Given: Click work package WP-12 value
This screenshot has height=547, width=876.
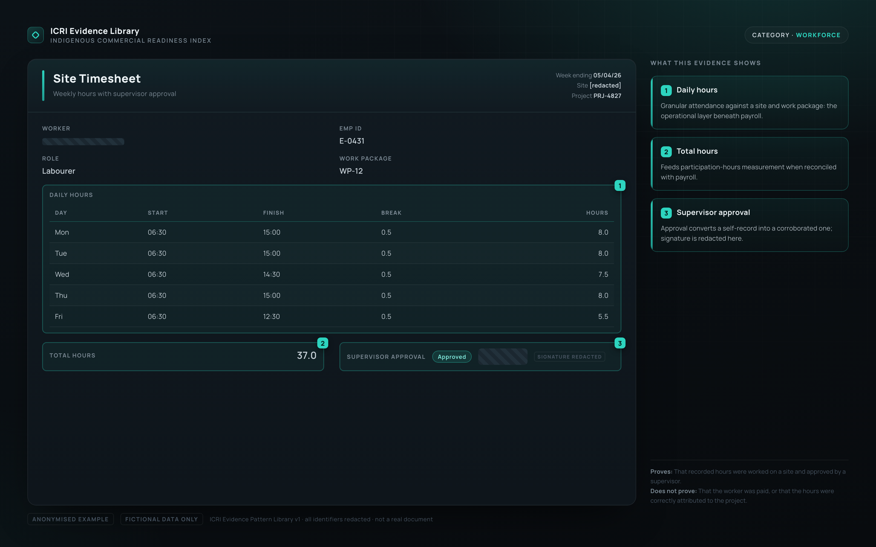Looking at the screenshot, I should (351, 171).
